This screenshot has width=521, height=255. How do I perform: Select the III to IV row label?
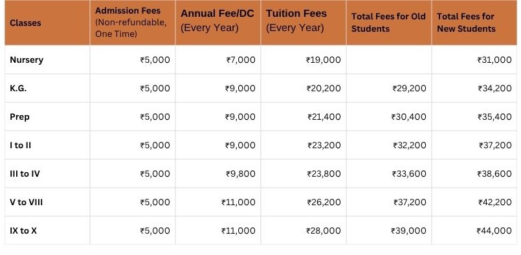pyautogui.click(x=25, y=174)
